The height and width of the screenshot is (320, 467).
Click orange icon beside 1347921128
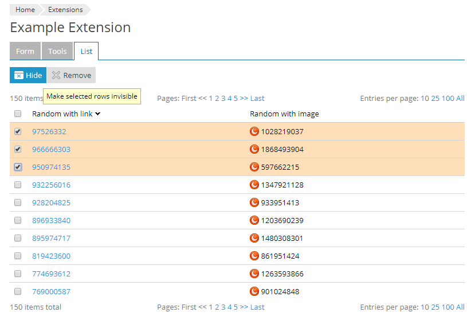coord(254,185)
